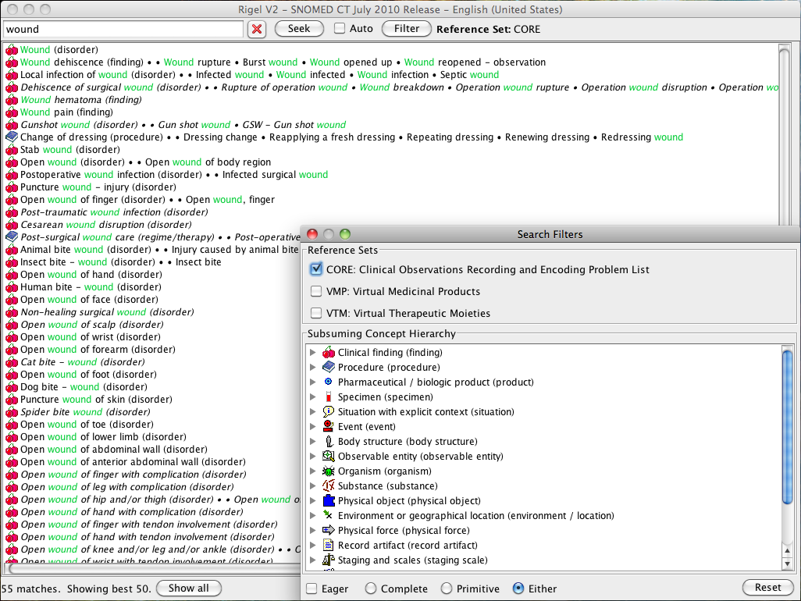Enable VMP: Virtual Medicinal Products checkbox
Viewport: 801px width, 601px height.
(316, 291)
